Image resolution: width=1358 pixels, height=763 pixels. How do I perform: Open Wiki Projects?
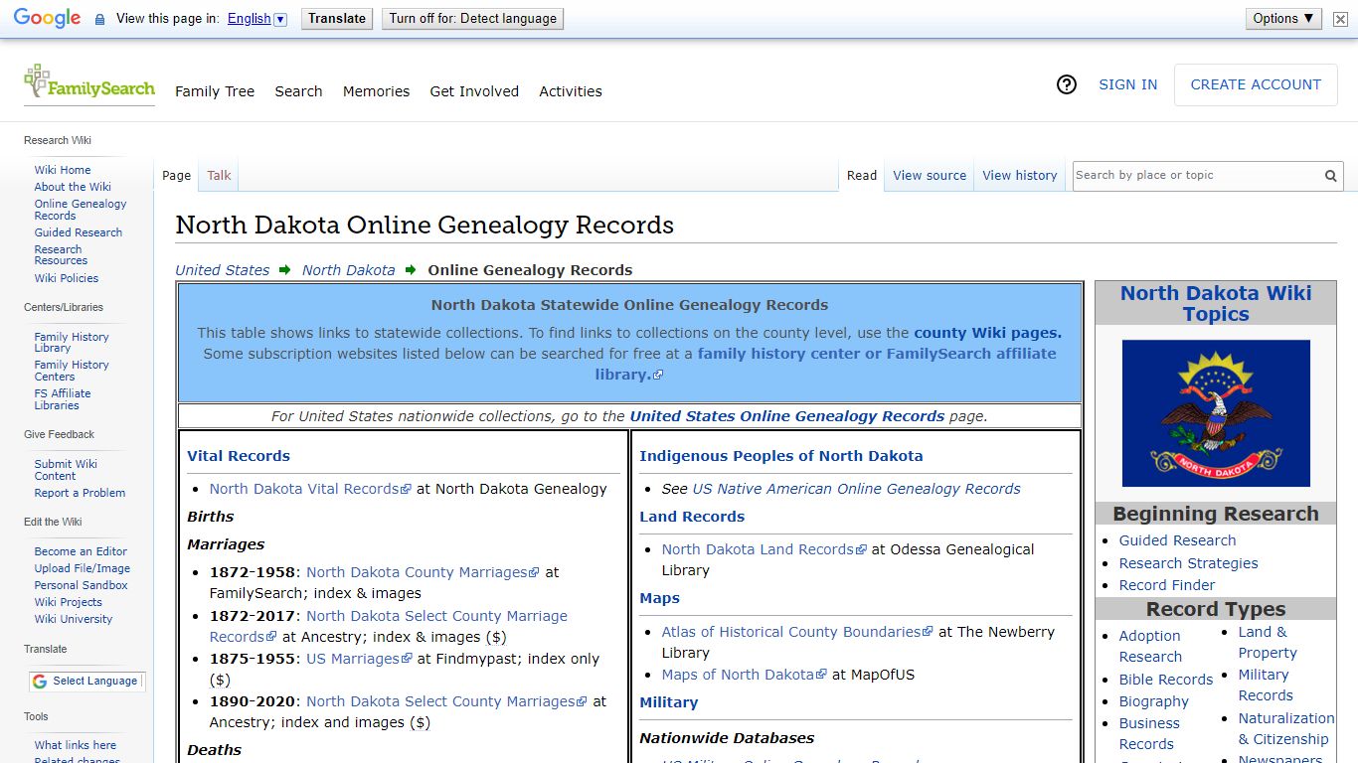tap(69, 602)
